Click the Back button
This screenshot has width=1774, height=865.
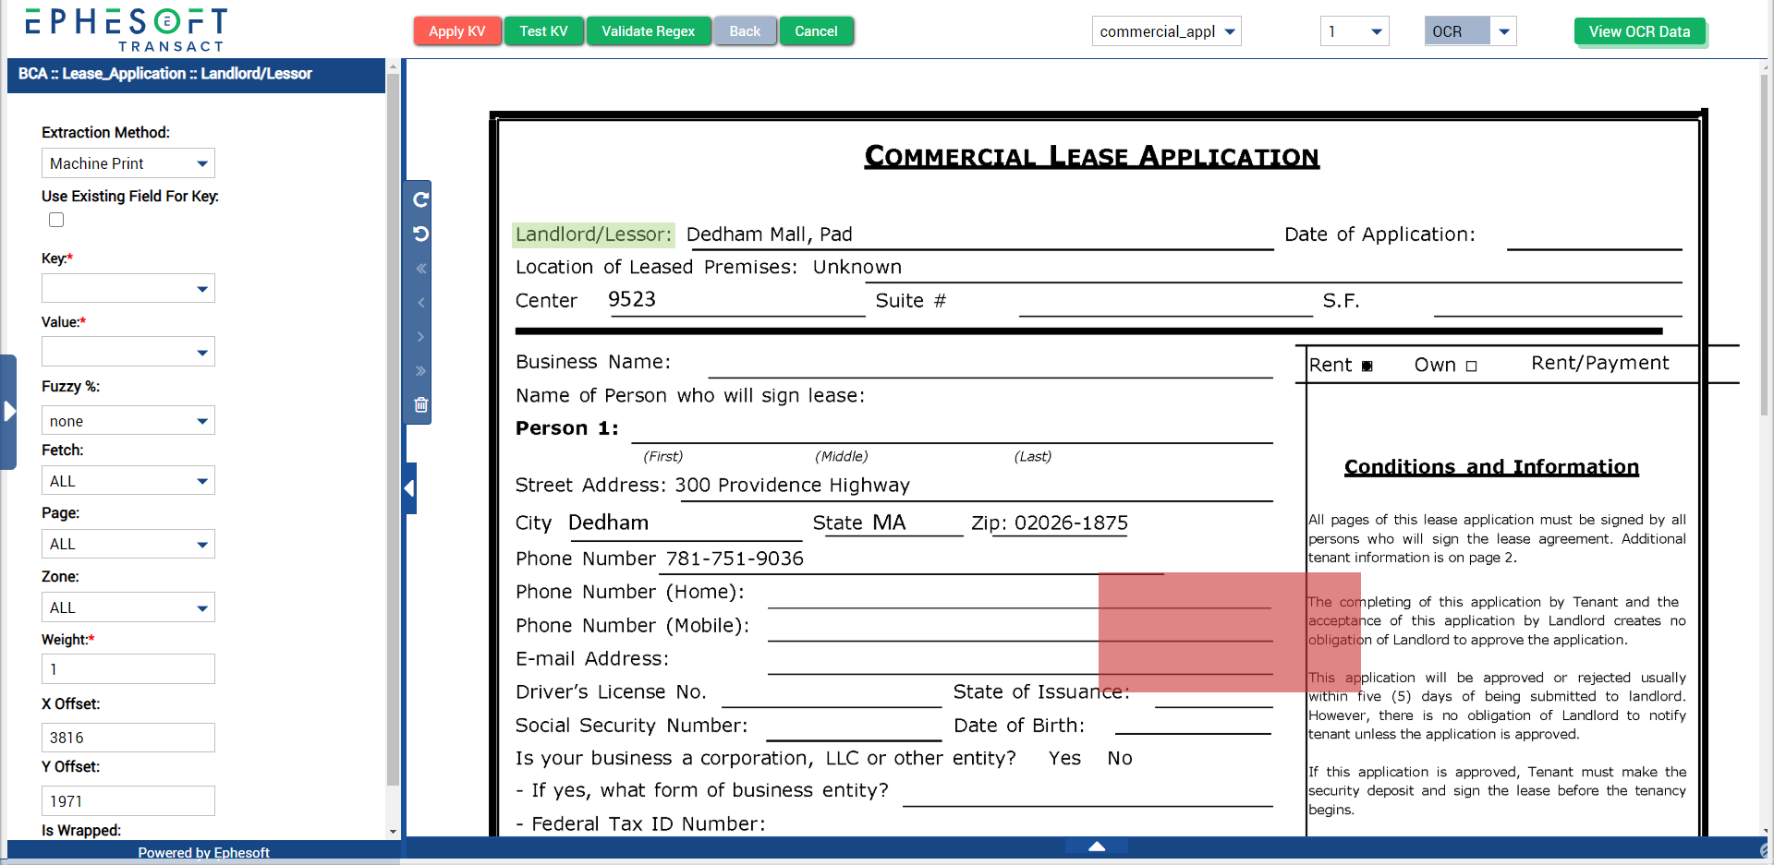745,31
